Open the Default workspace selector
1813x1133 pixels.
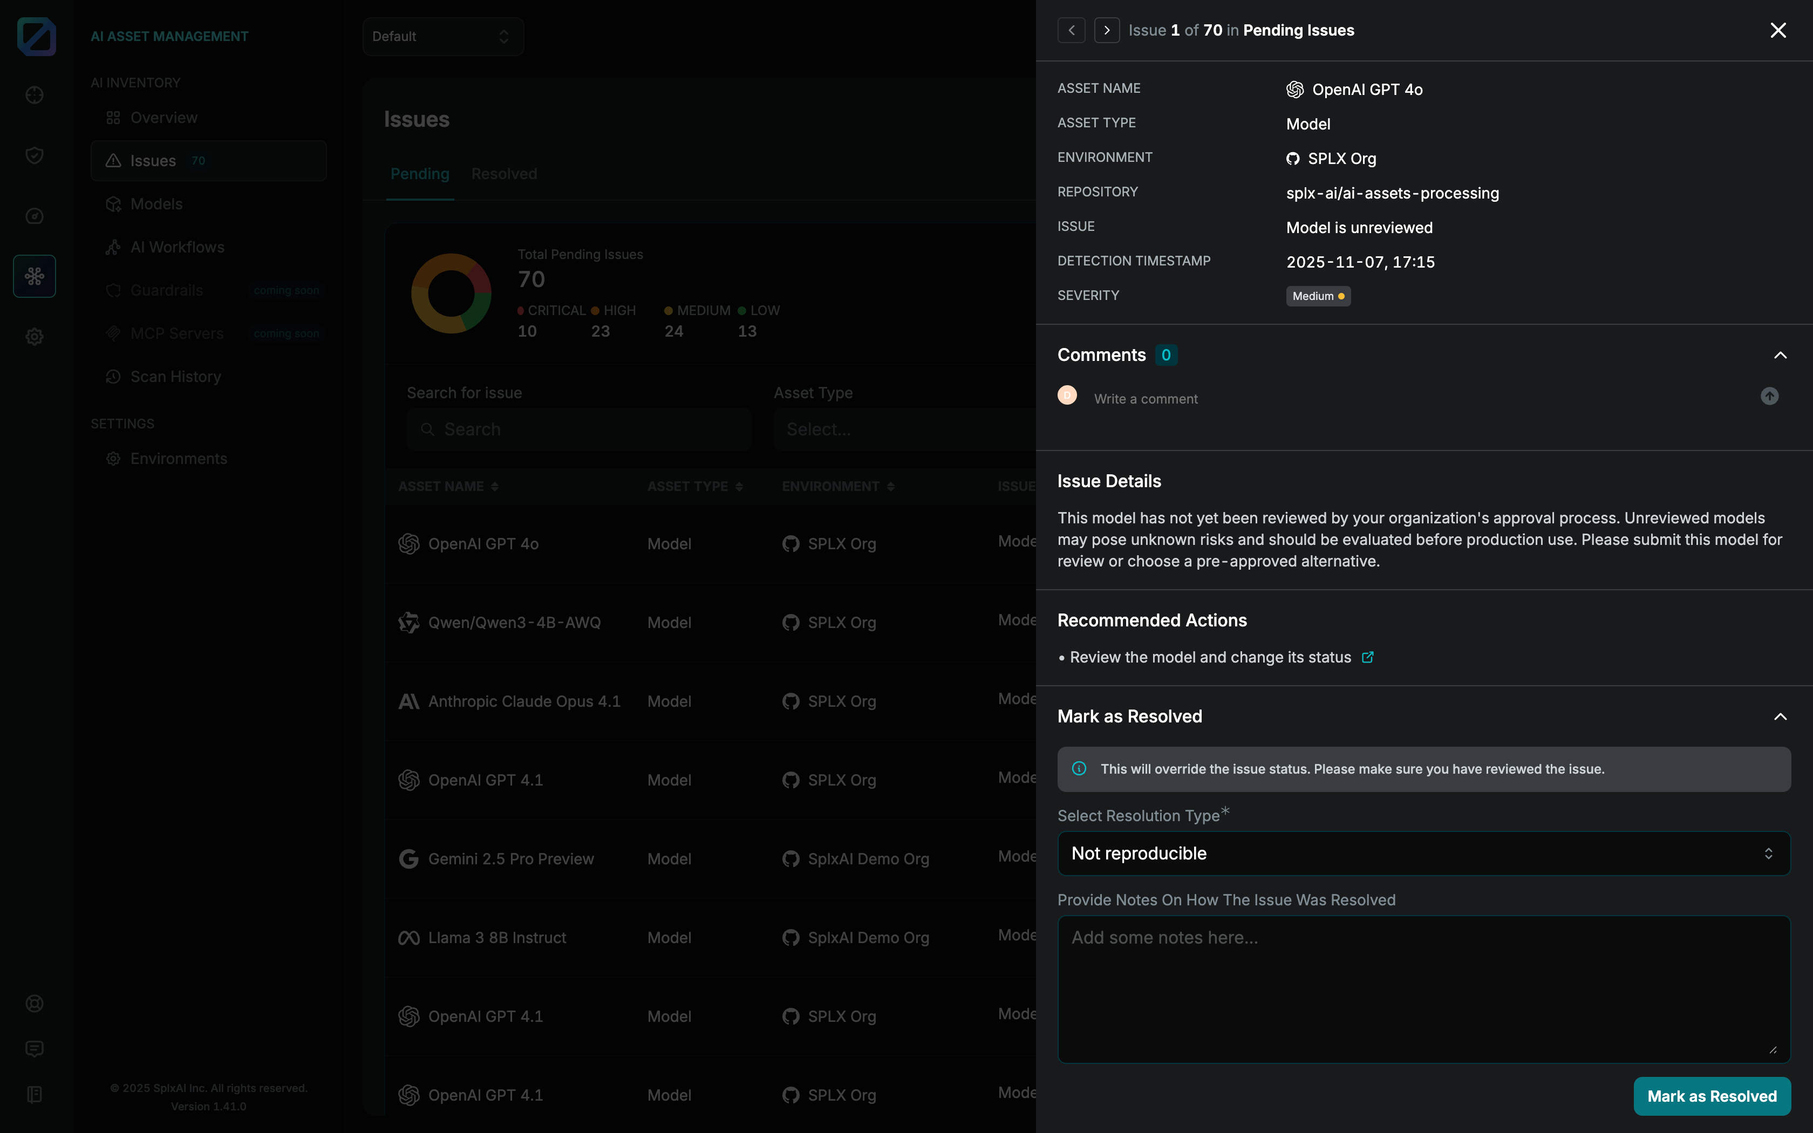coord(443,36)
